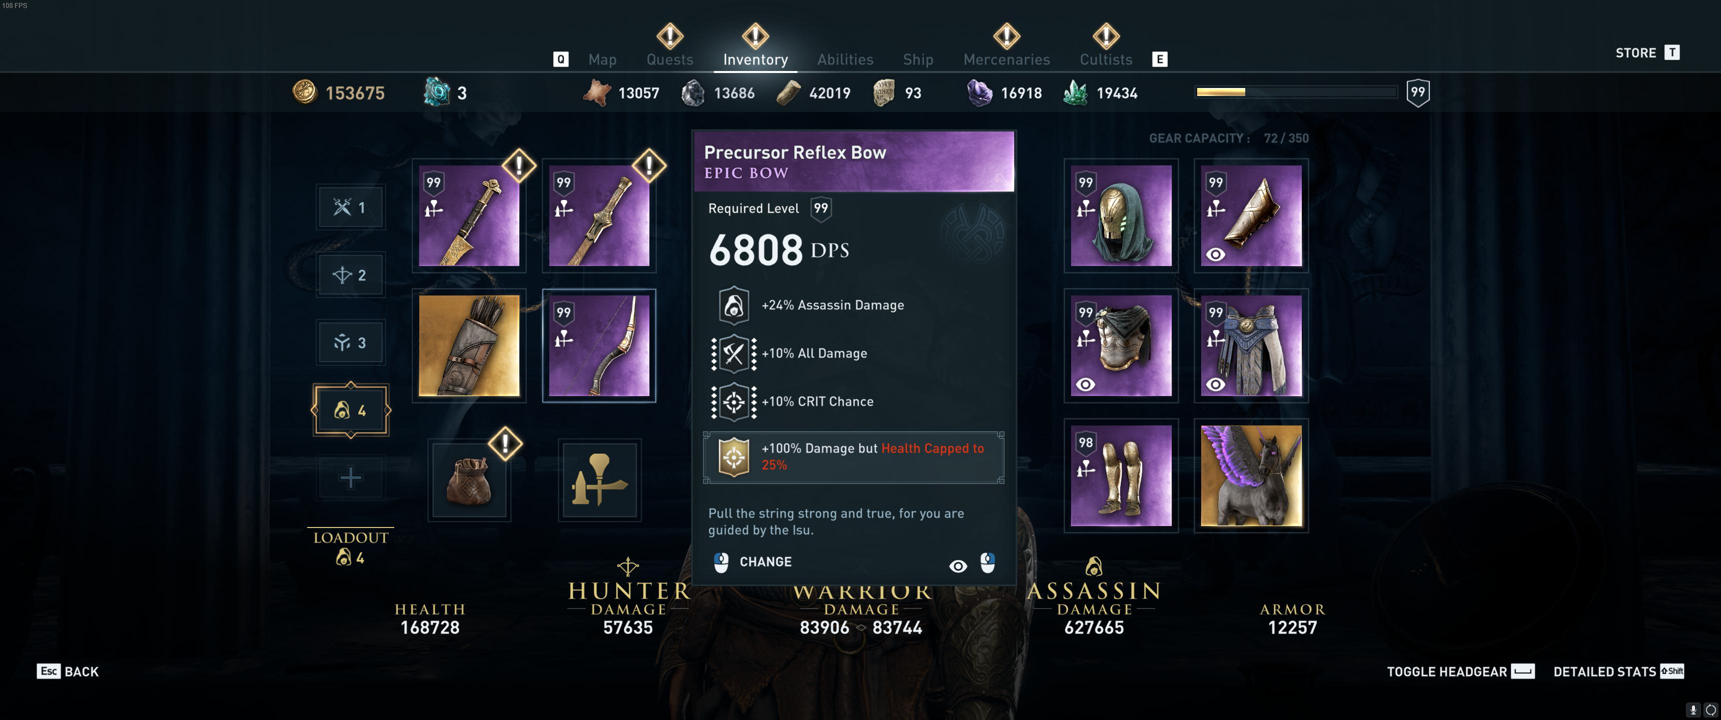
Task: Toggle visibility eye on chest armor
Action: coord(1085,384)
